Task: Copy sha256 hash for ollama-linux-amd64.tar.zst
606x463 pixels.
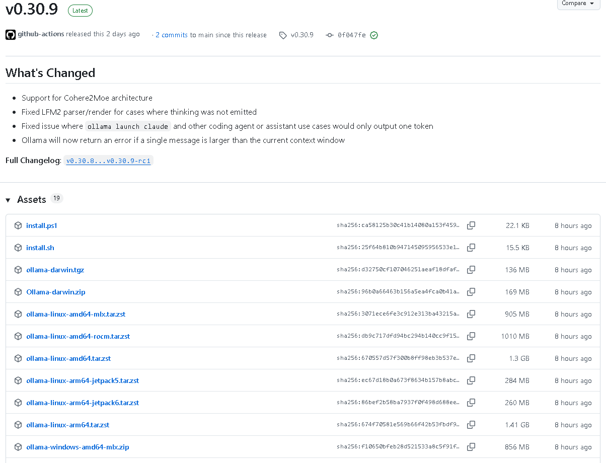Action: click(471, 358)
